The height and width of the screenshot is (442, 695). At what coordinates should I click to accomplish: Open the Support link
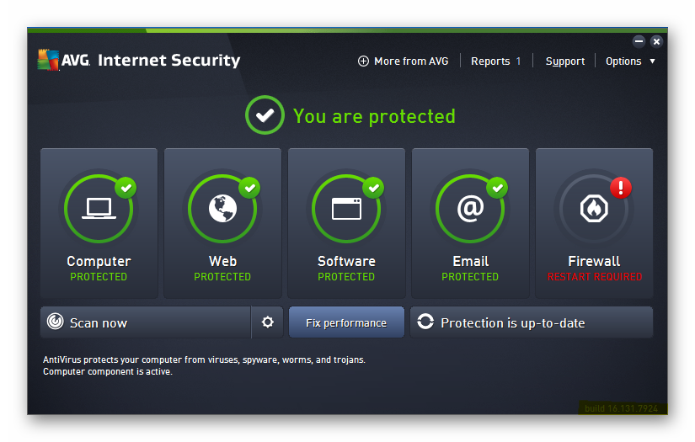click(565, 61)
